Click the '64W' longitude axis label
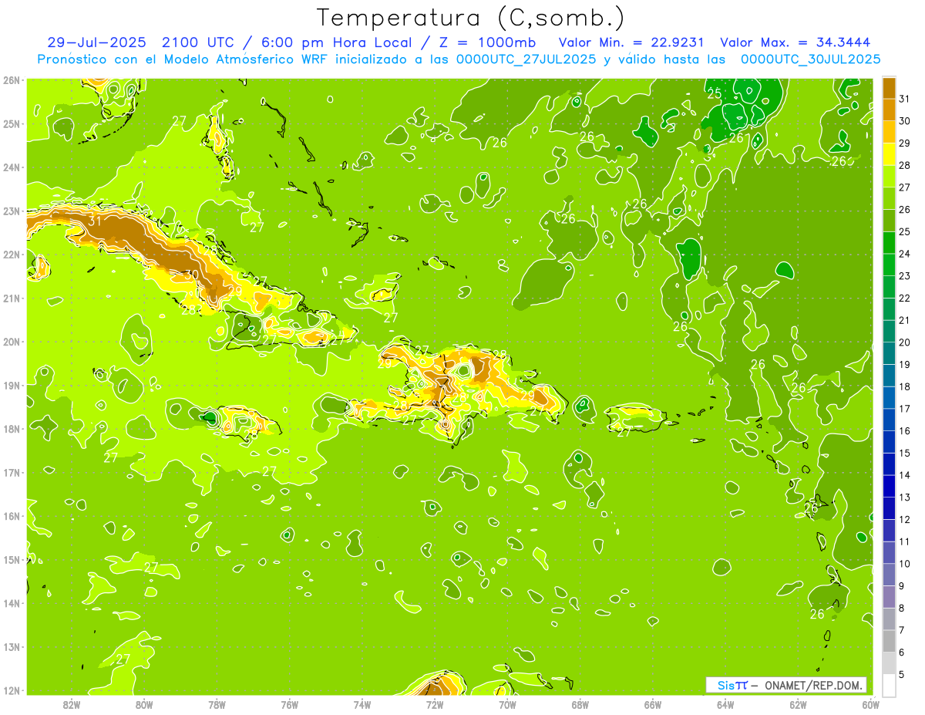The image size is (925, 715). point(725,704)
